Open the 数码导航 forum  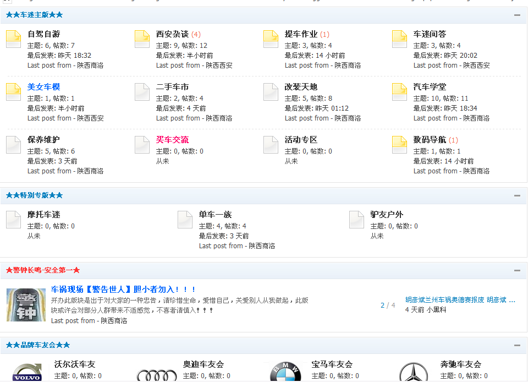pyautogui.click(x=430, y=140)
